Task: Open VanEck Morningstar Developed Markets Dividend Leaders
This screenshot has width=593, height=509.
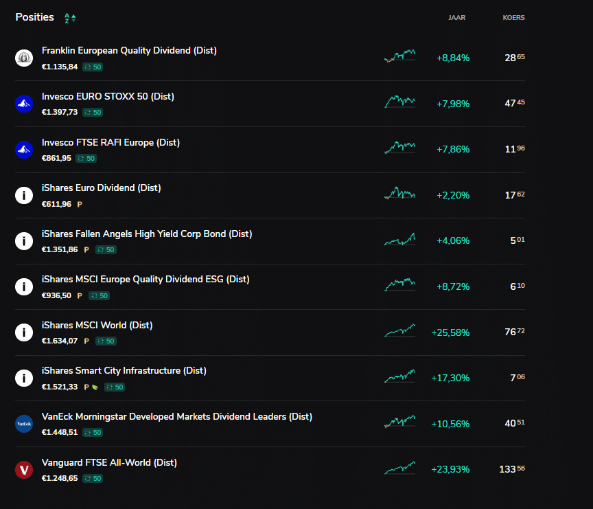Action: [270, 424]
